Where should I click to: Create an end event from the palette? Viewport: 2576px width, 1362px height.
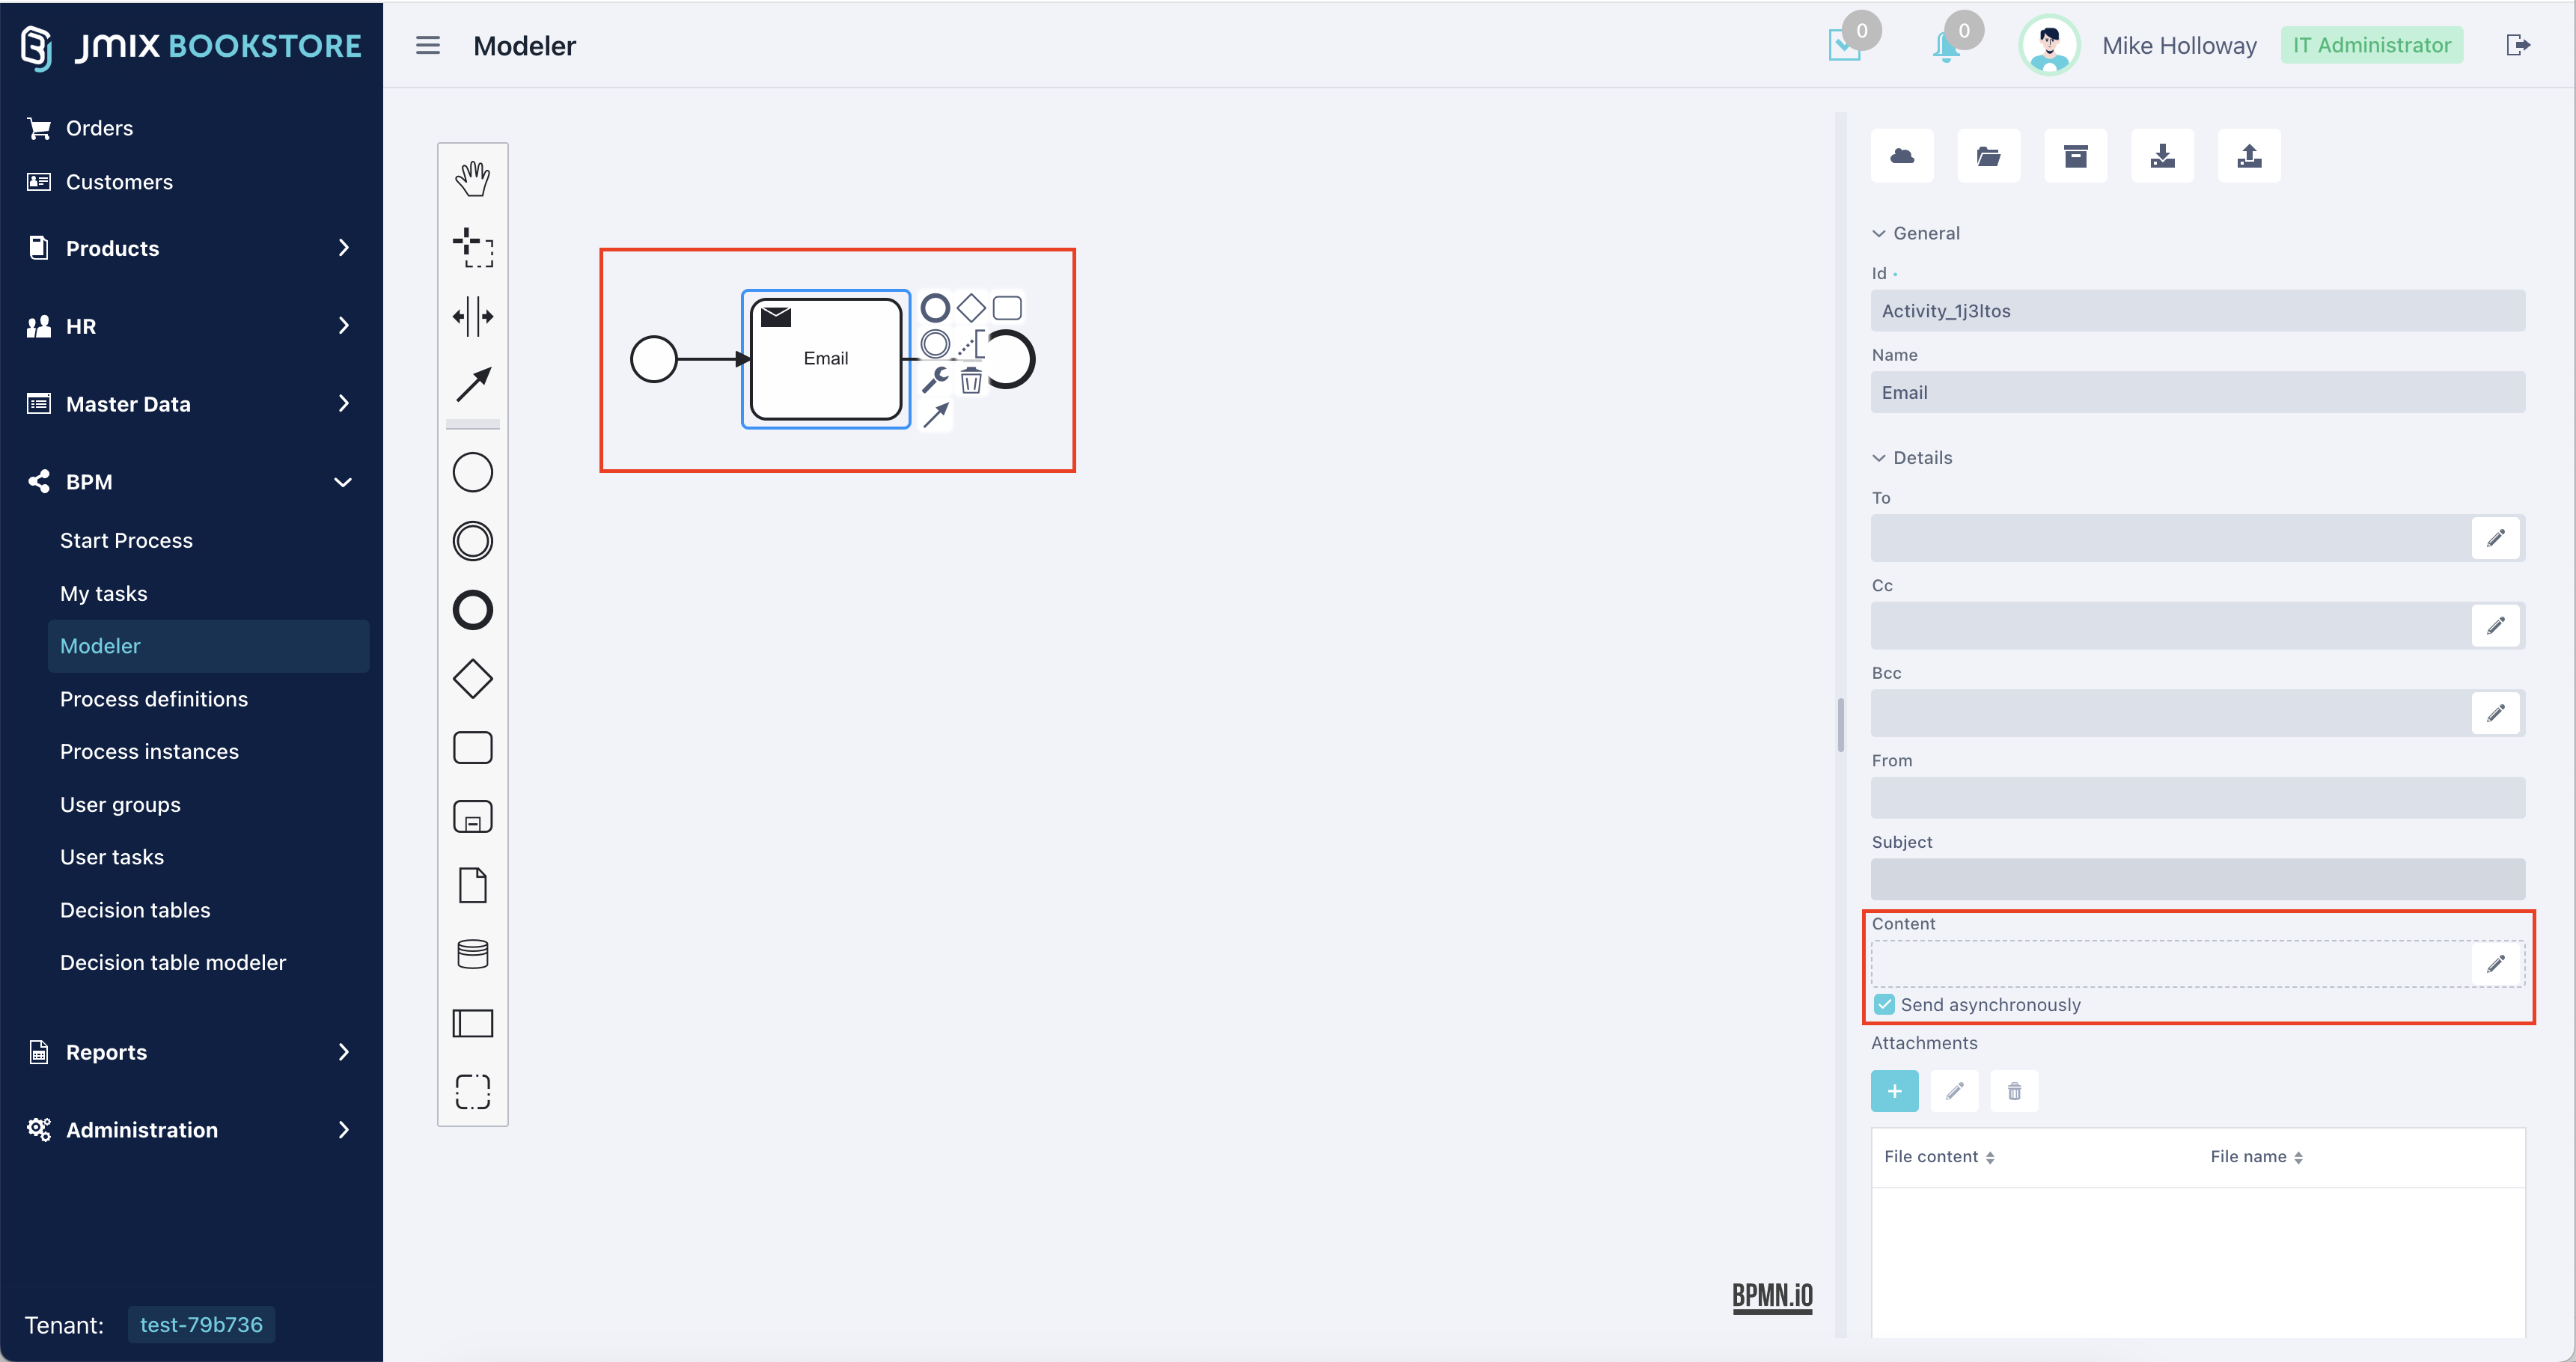click(472, 610)
